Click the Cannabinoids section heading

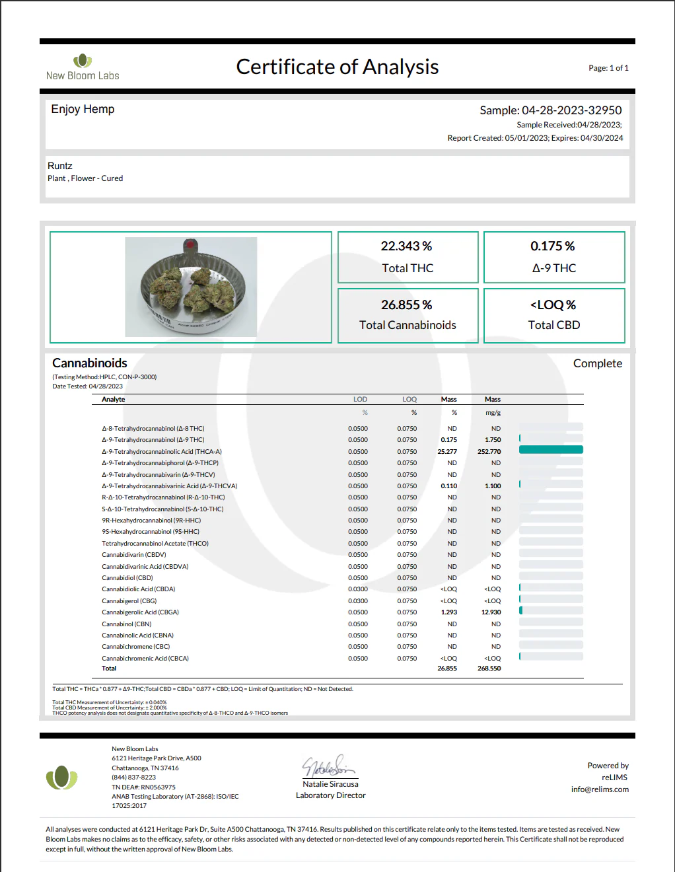coord(90,363)
